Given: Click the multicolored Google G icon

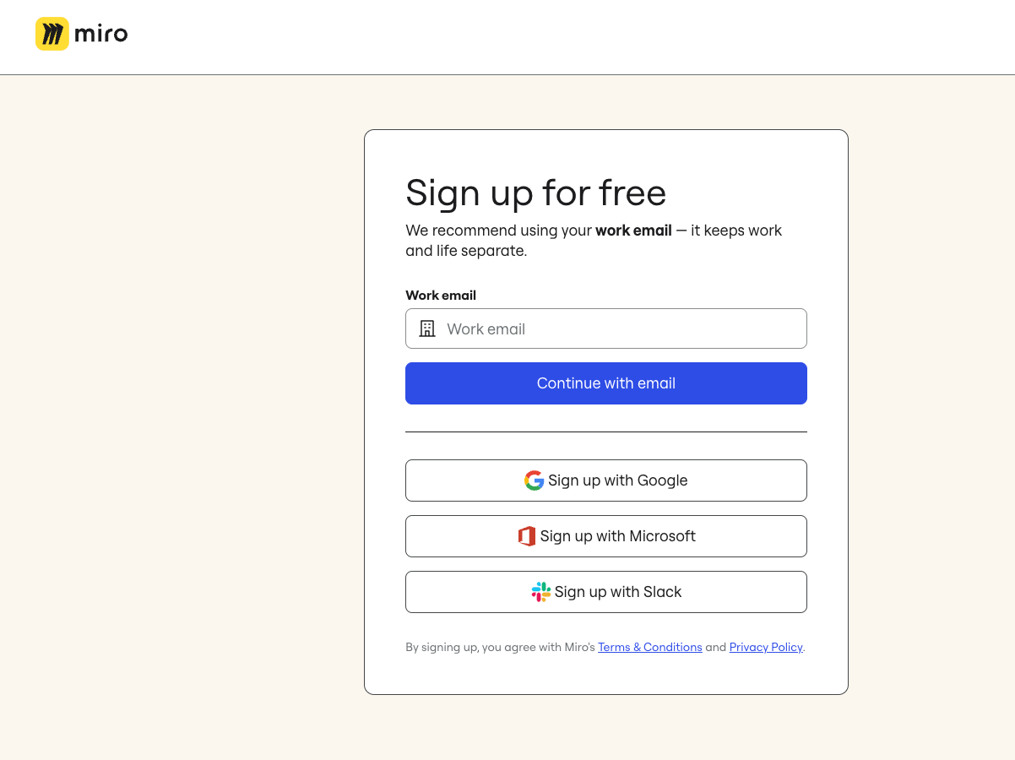Looking at the screenshot, I should 534,480.
